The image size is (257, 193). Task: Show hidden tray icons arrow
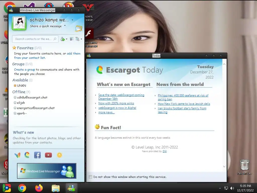click(220, 188)
